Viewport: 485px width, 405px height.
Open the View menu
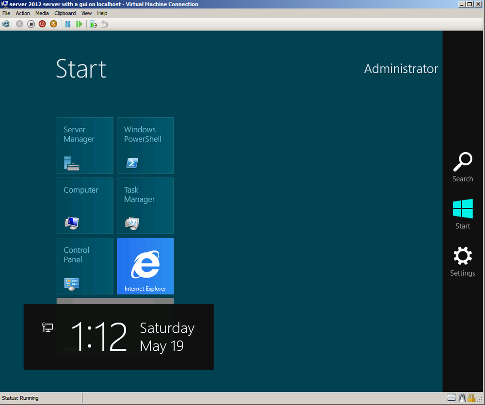coord(86,13)
